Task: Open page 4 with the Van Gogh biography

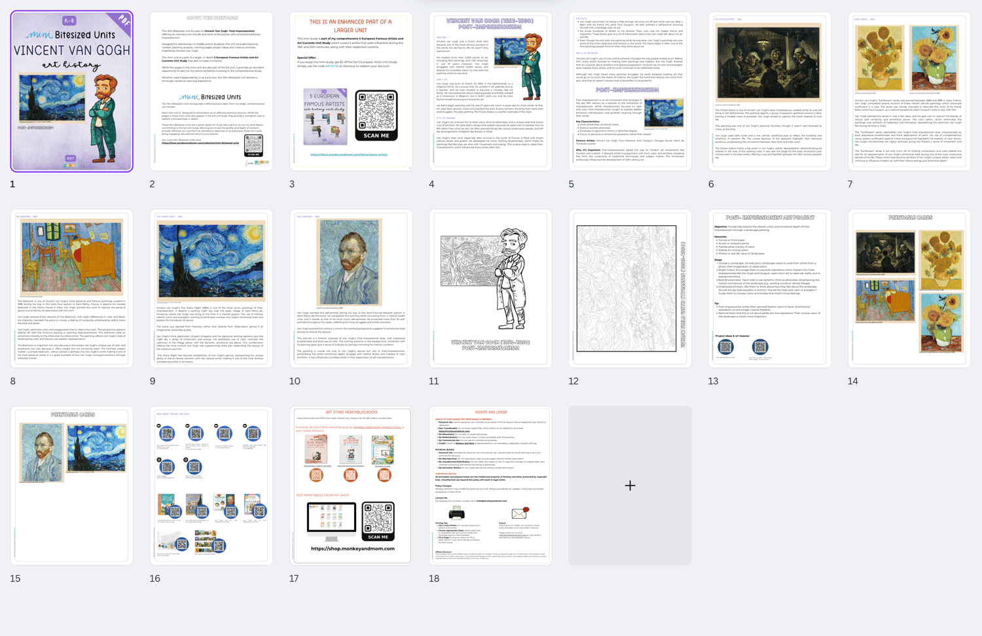Action: click(490, 92)
